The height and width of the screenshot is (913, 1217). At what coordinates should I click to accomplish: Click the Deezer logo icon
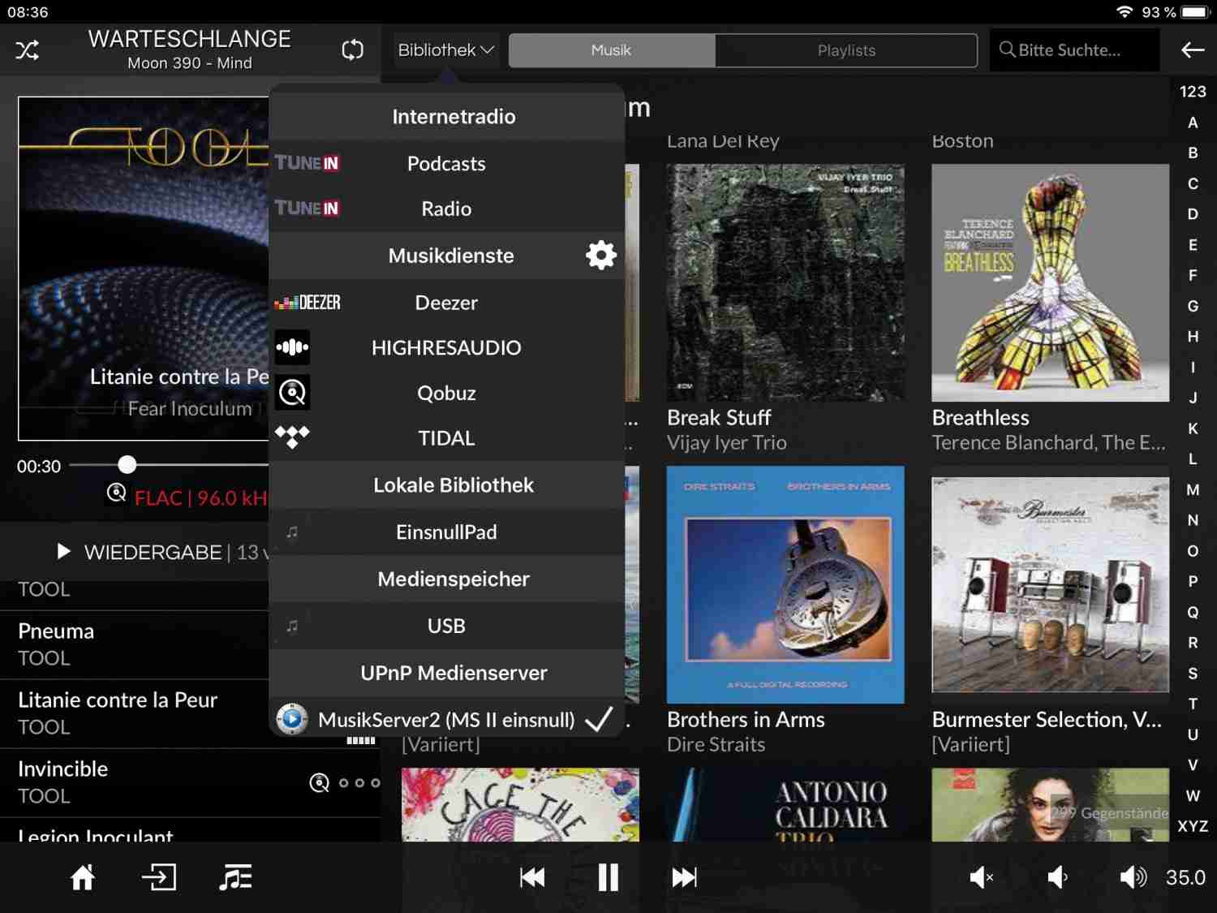pyautogui.click(x=307, y=303)
